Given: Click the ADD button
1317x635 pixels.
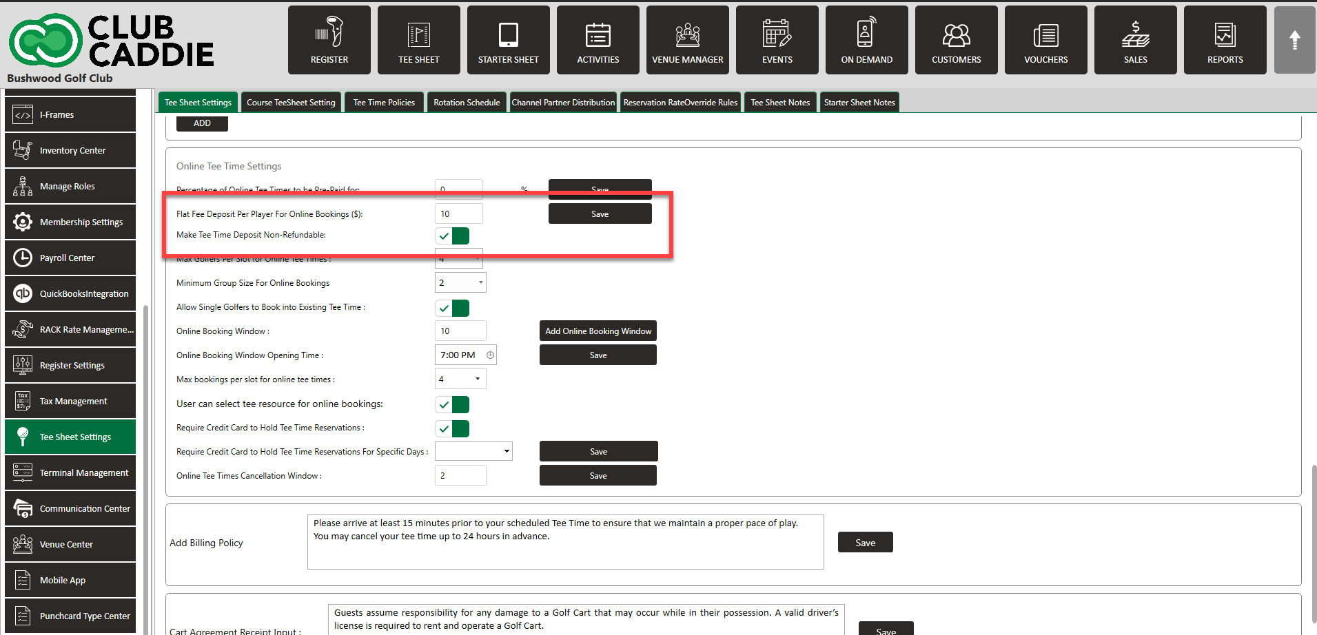Looking at the screenshot, I should click(x=202, y=123).
